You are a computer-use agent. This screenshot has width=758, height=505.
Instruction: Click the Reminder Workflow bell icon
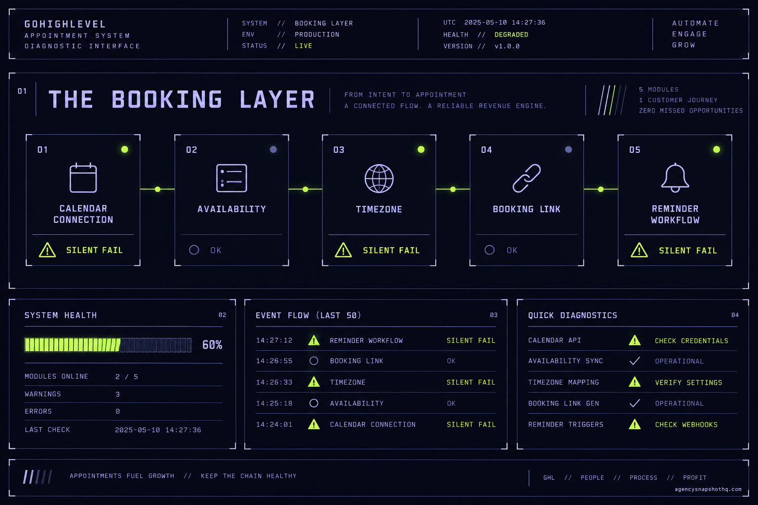(x=675, y=178)
